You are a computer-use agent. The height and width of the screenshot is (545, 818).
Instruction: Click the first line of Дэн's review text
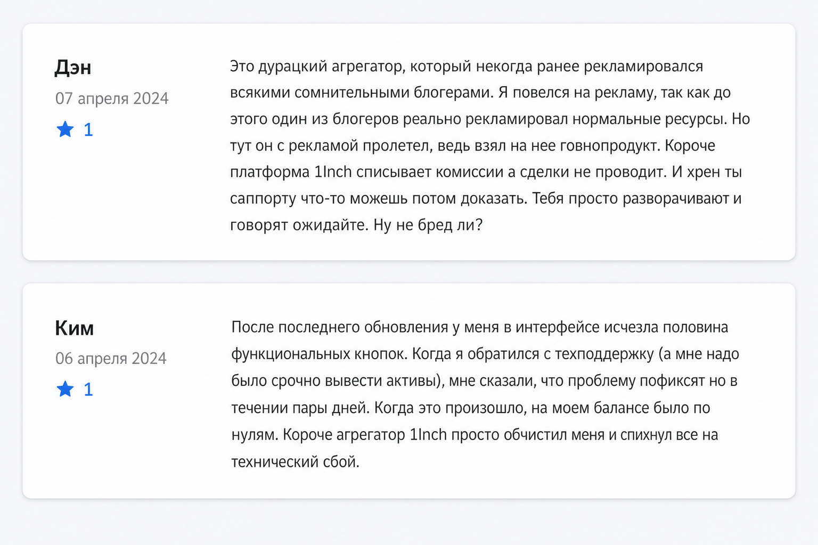point(467,67)
